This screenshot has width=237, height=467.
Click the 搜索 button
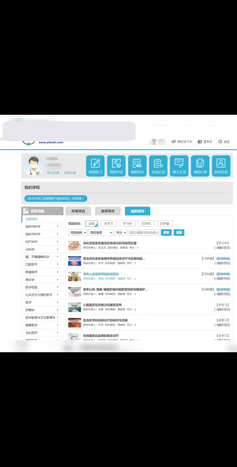[166, 233]
